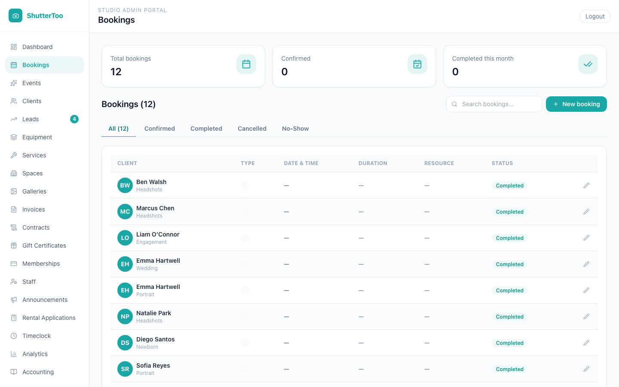Focus the Search bookings field
This screenshot has width=619, height=387.
494,104
